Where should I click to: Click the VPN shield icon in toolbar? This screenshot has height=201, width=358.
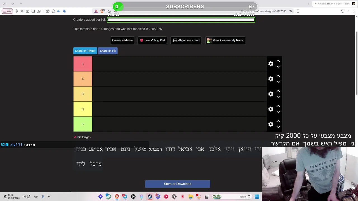pyautogui.click(x=17, y=11)
